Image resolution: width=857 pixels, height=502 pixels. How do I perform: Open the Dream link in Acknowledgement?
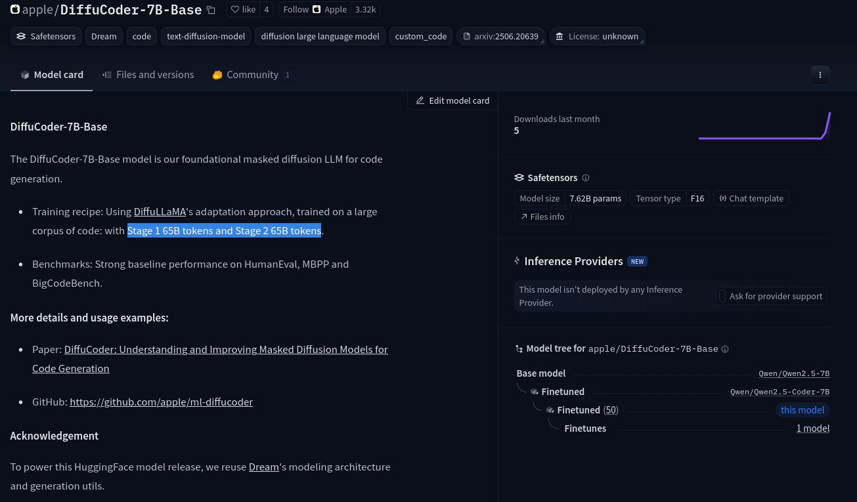264,467
